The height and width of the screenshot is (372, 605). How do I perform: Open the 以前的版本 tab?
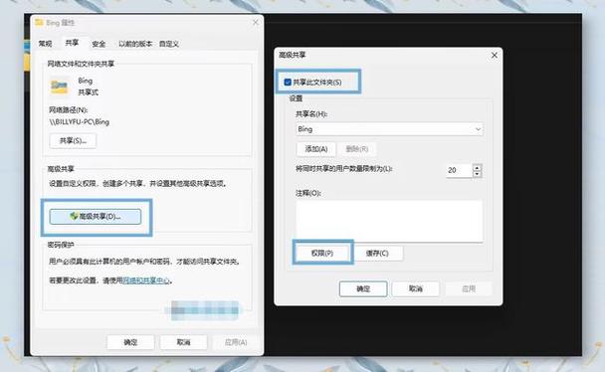135,44
